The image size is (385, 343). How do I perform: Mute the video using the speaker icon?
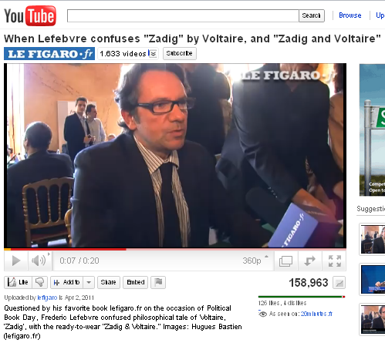[39, 261]
